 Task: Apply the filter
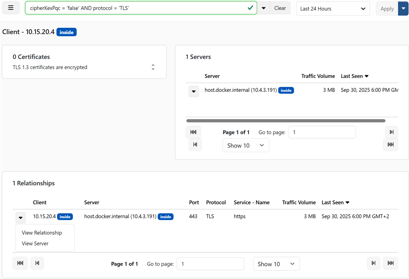click(387, 8)
